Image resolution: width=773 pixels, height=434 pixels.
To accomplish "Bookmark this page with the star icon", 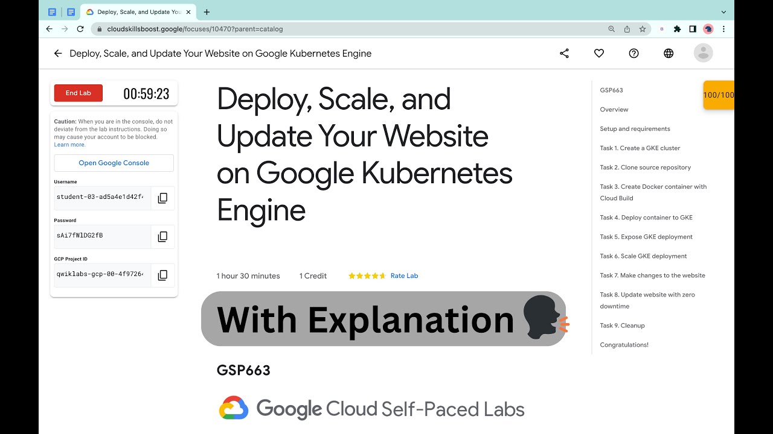I will pos(643,29).
